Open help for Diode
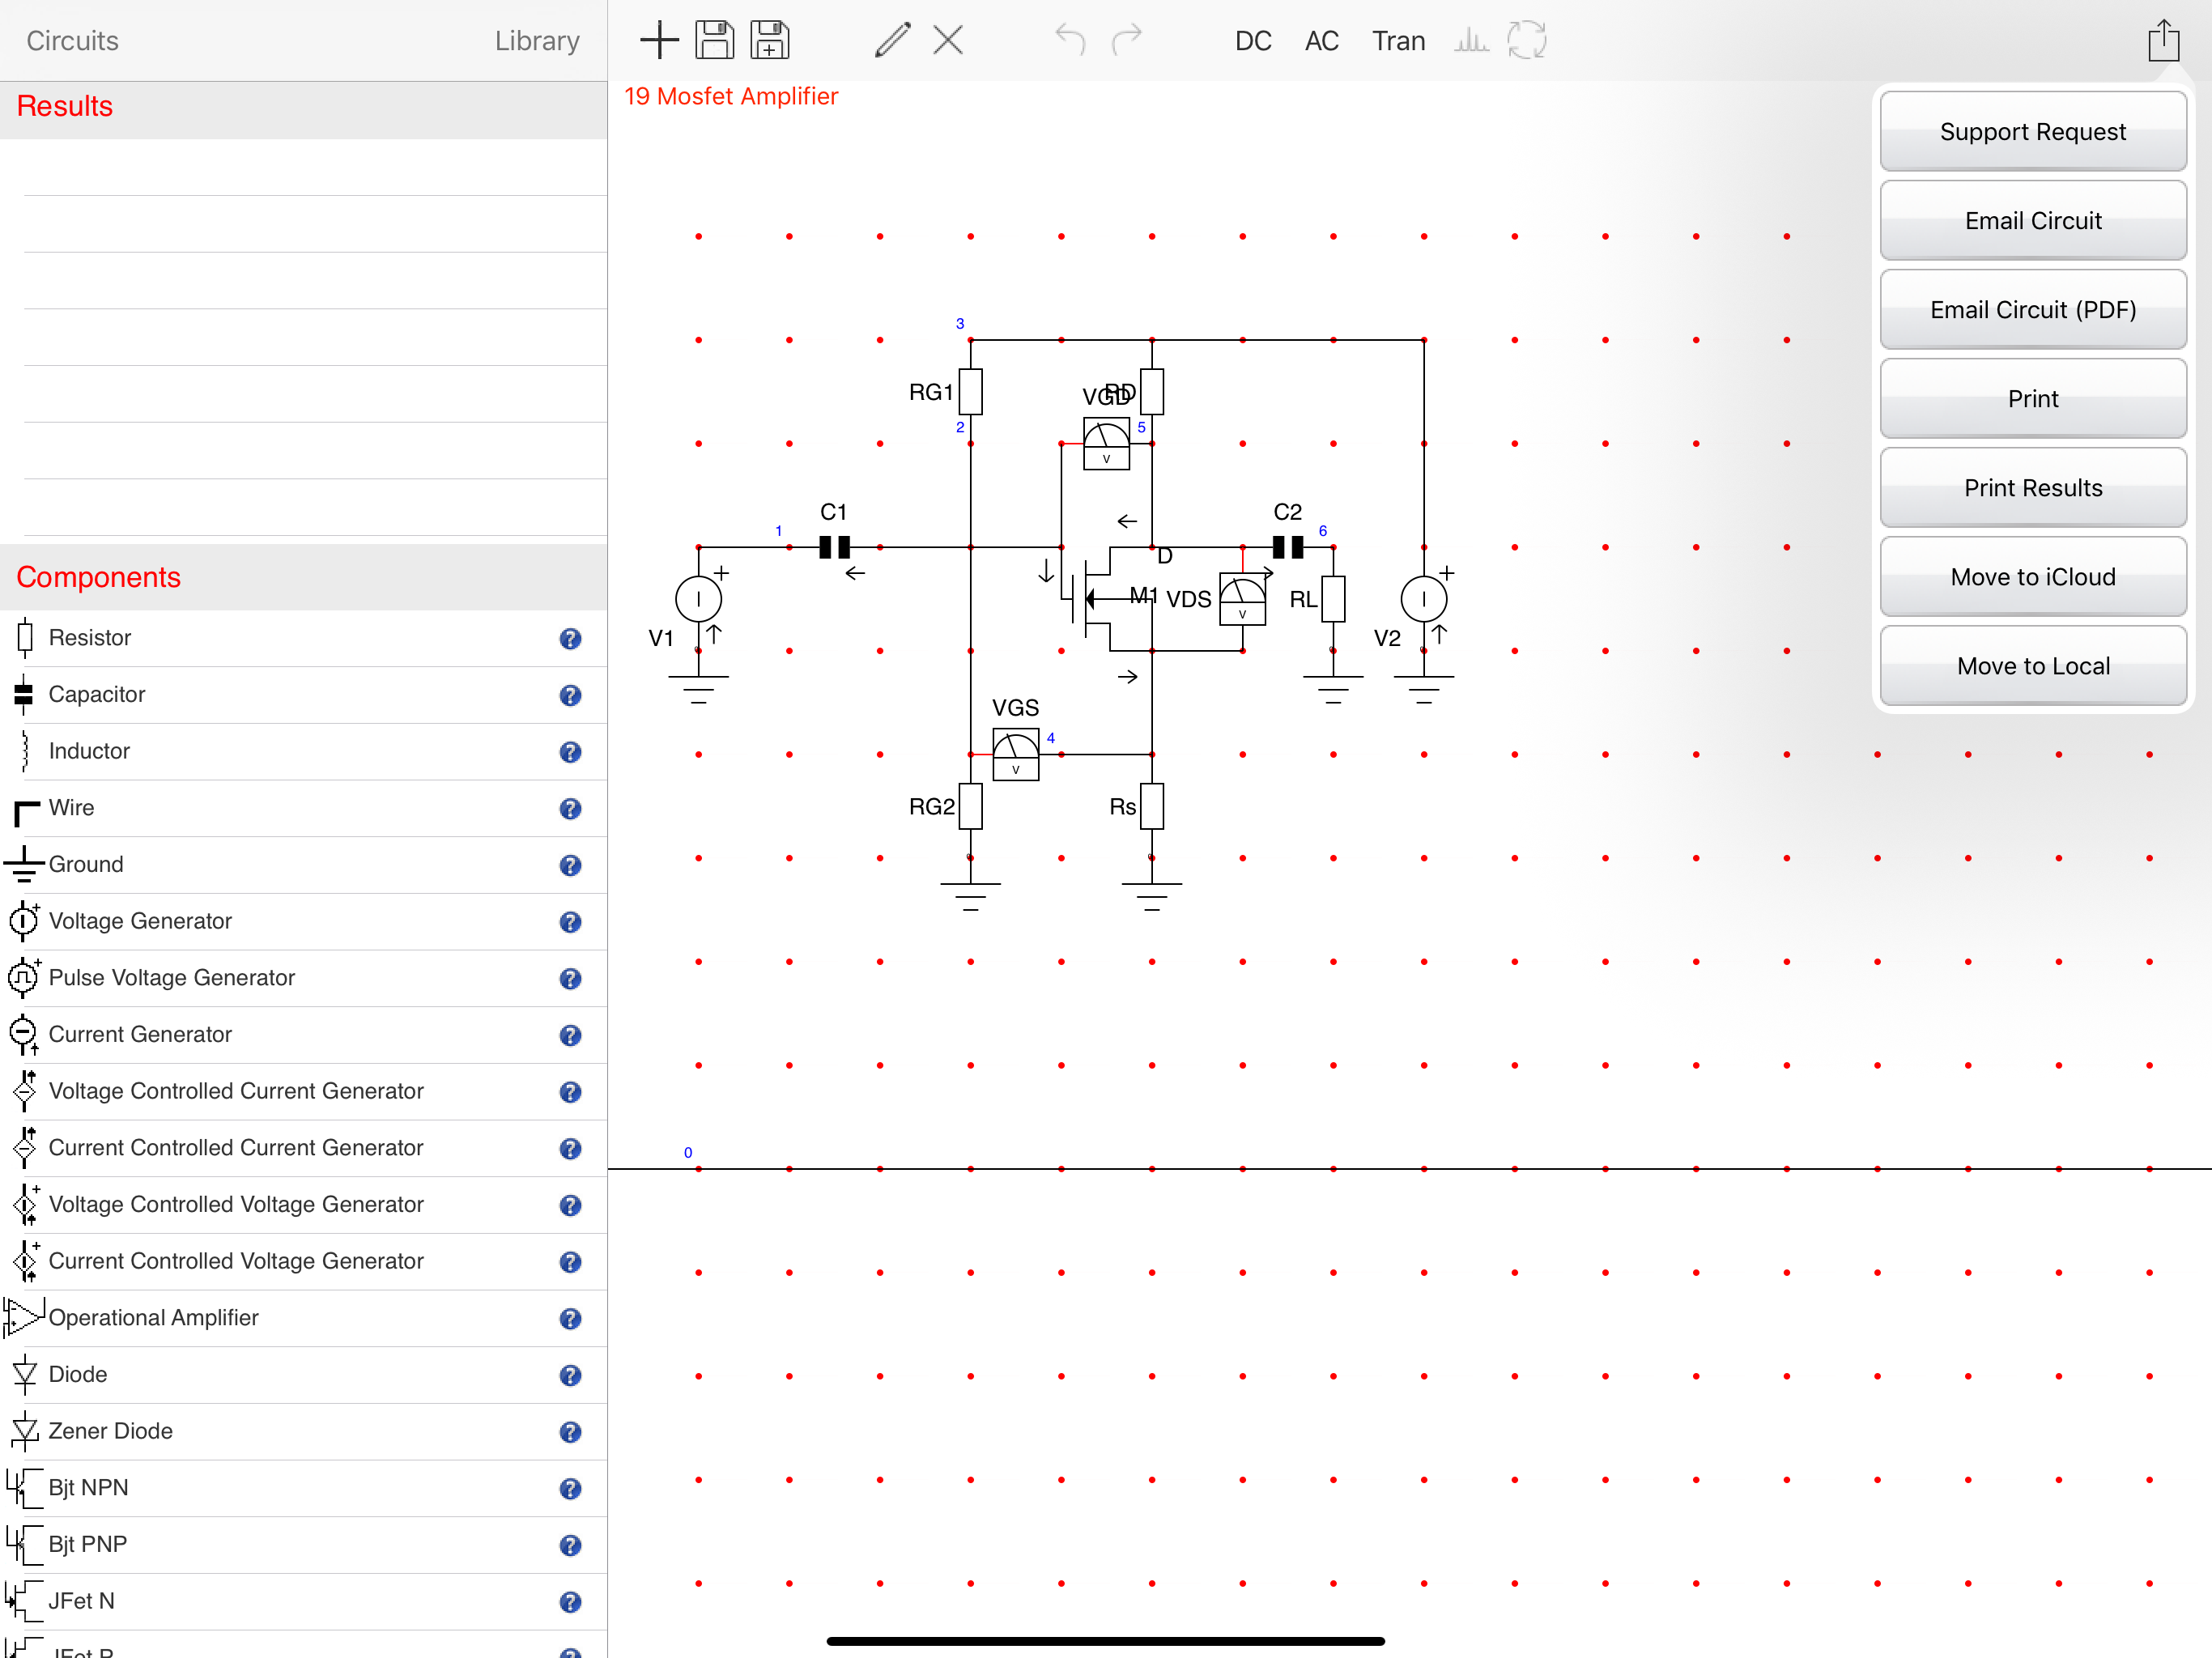2212x1658 pixels. click(570, 1376)
